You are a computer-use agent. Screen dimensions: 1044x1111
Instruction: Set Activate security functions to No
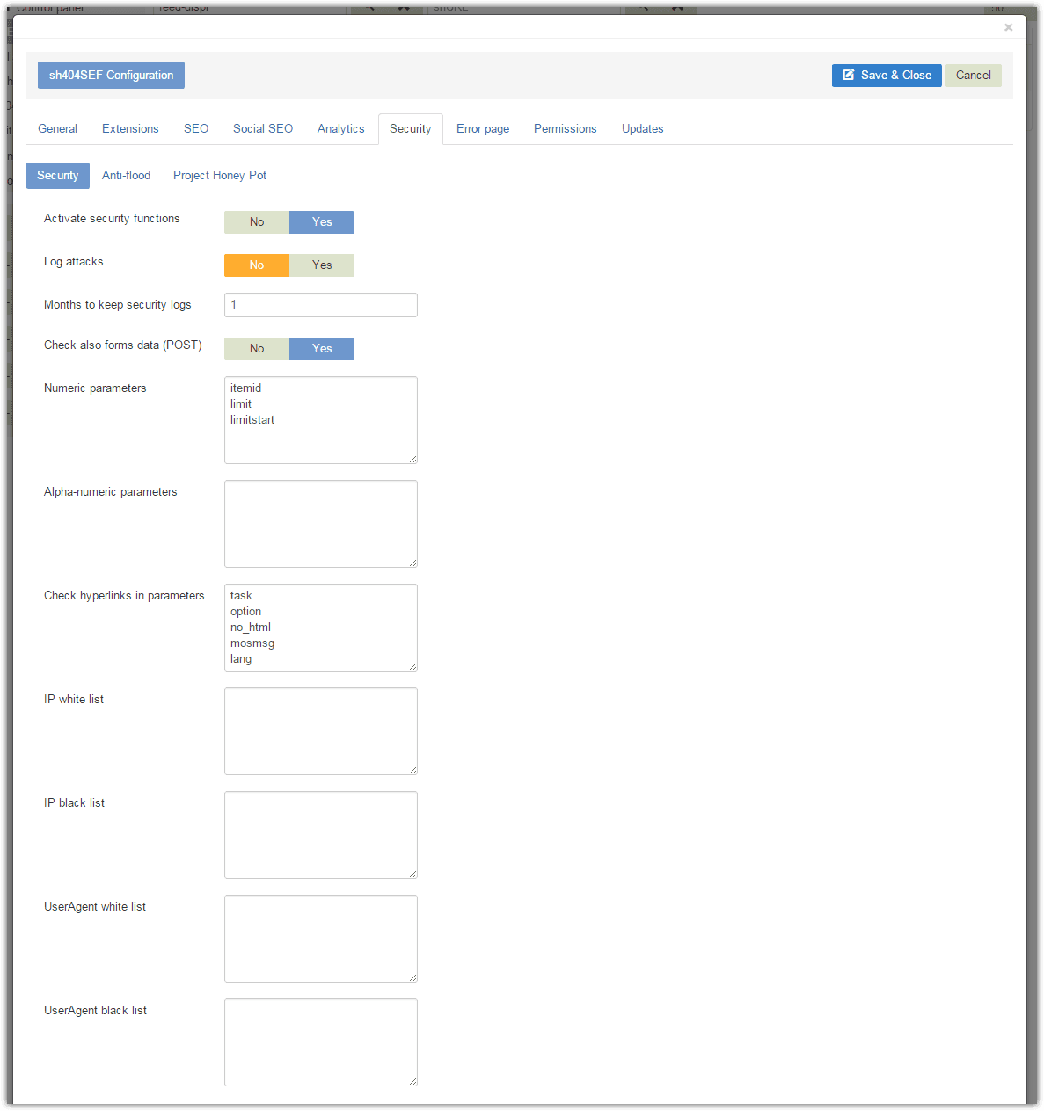pyautogui.click(x=257, y=222)
